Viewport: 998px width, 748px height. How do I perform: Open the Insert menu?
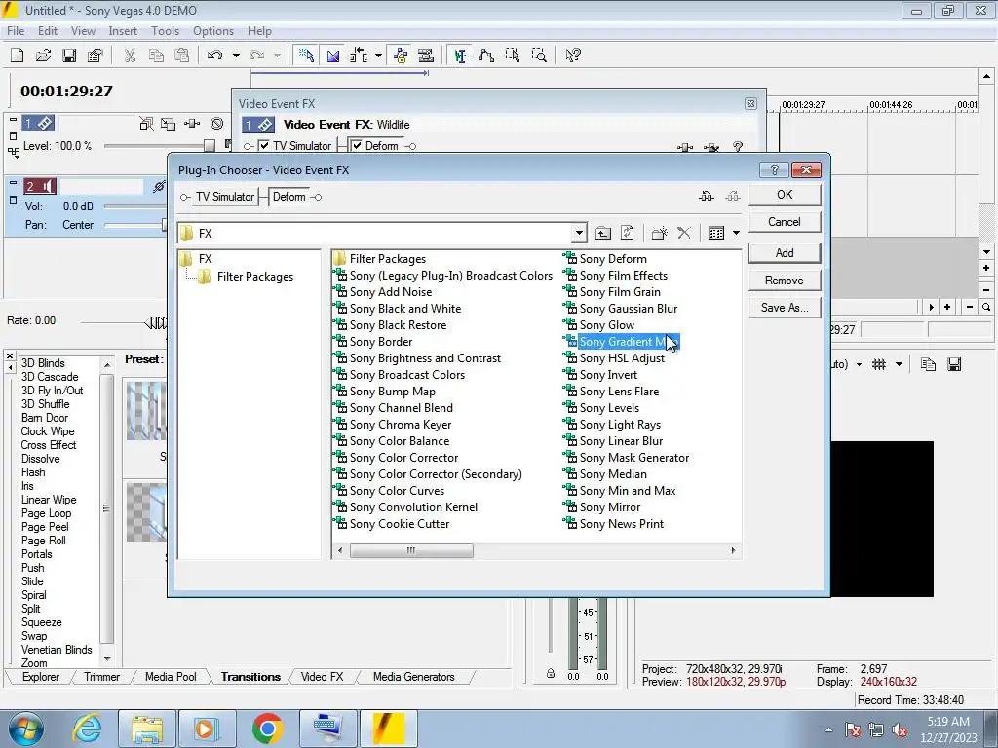[x=123, y=31]
